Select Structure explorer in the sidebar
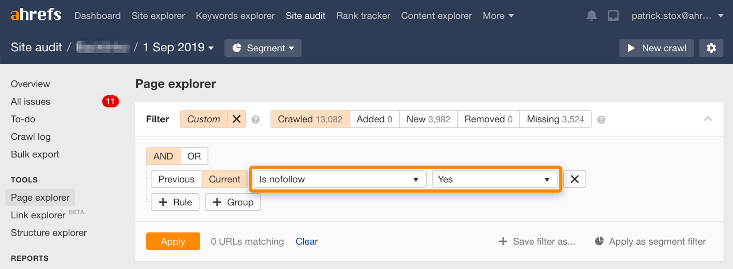The height and width of the screenshot is (269, 733). click(48, 232)
